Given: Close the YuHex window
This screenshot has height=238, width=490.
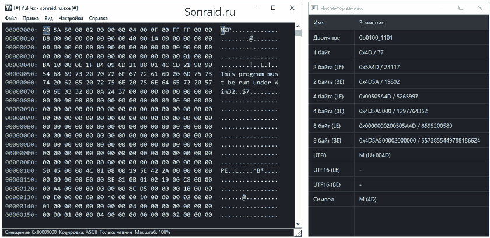Looking at the screenshot, I should [292, 8].
